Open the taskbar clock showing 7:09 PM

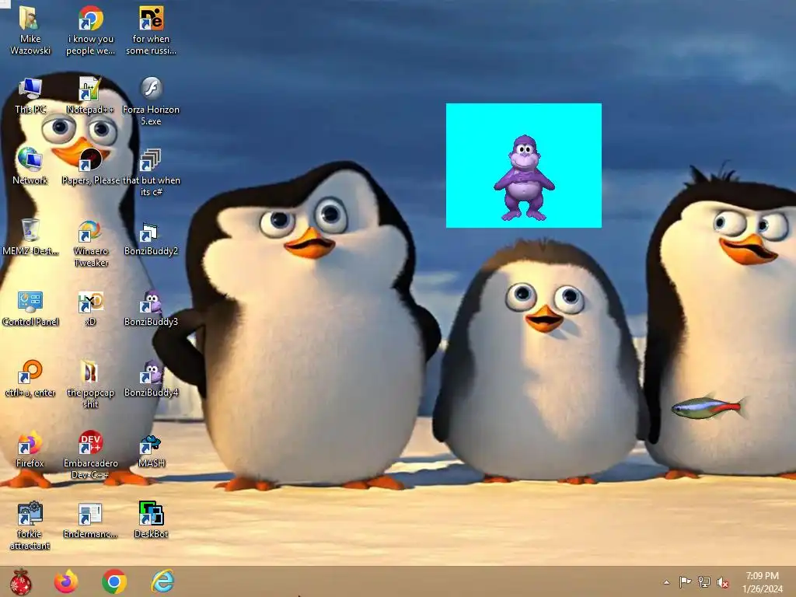[763, 582]
